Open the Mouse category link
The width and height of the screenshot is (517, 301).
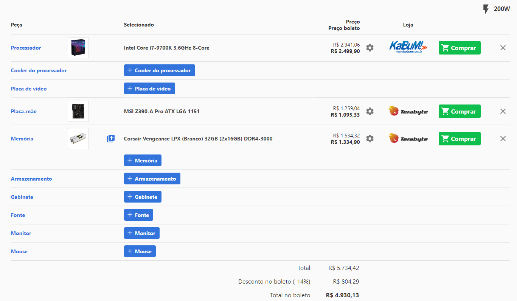(x=19, y=251)
